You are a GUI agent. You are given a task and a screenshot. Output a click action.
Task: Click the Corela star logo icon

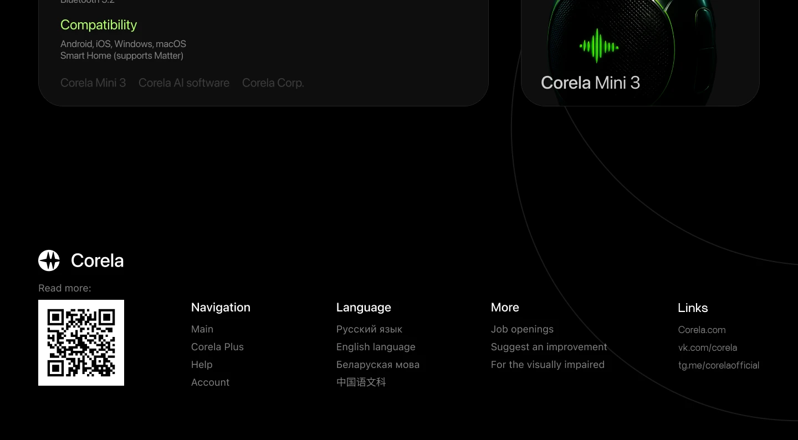tap(49, 260)
